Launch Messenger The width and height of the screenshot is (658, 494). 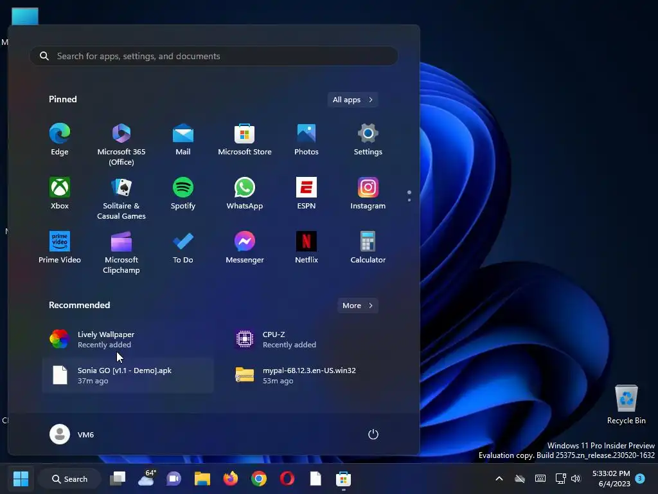click(x=245, y=248)
